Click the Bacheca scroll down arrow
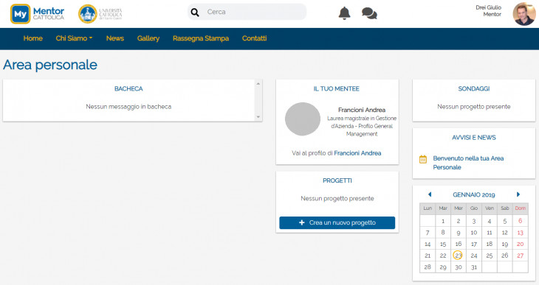The image size is (539, 285). 258,117
